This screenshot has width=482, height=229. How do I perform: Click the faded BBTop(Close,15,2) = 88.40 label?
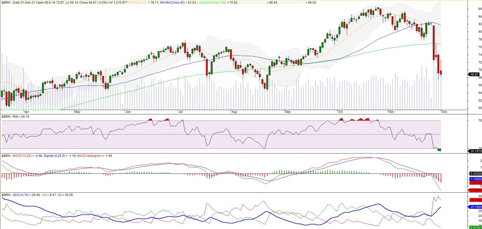258,2
